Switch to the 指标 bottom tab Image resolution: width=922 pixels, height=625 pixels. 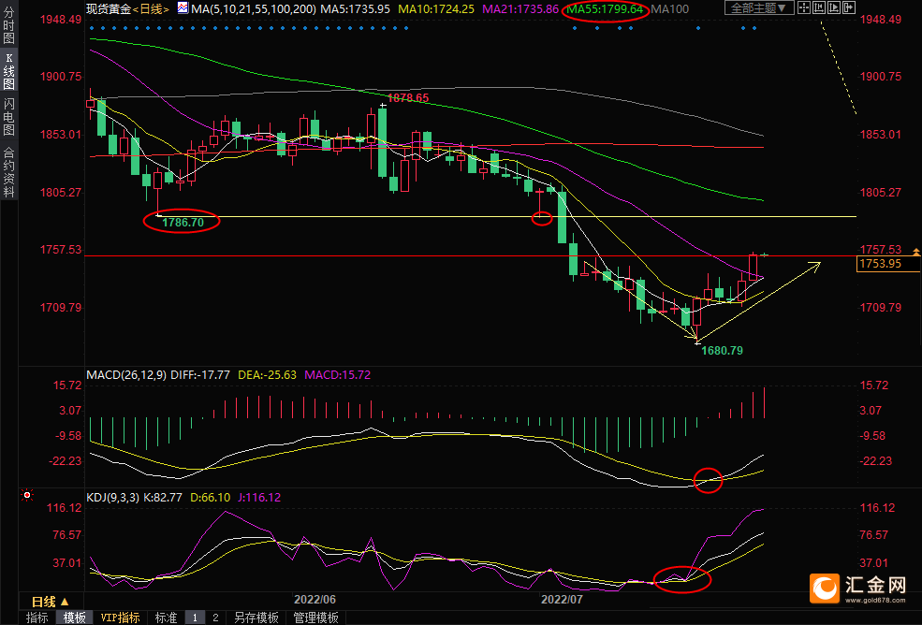click(37, 618)
